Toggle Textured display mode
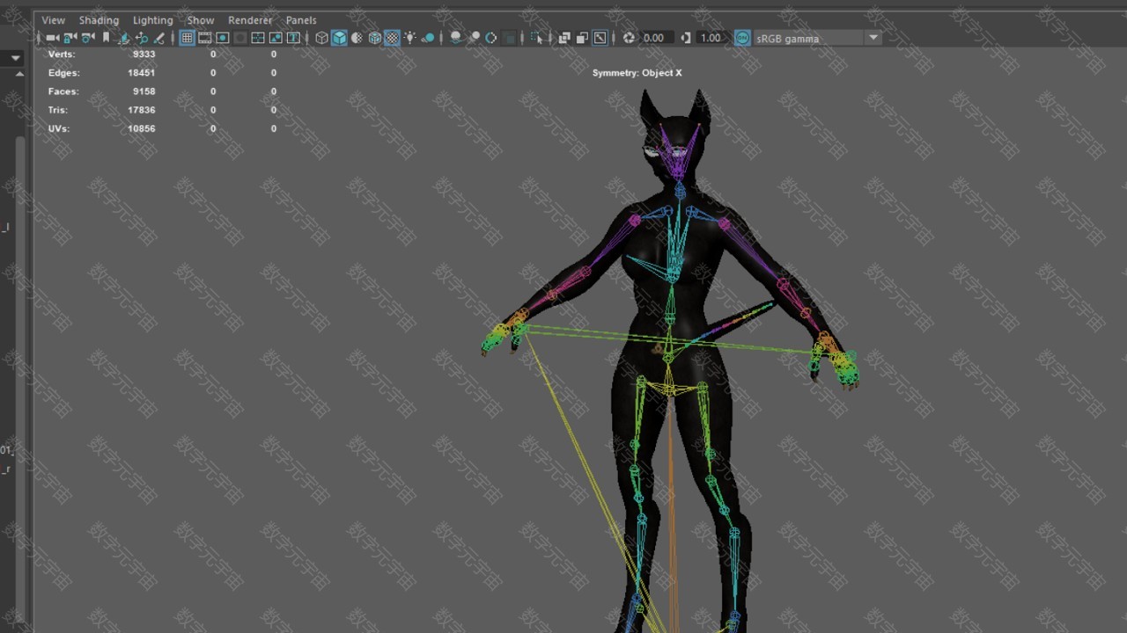 coord(393,38)
